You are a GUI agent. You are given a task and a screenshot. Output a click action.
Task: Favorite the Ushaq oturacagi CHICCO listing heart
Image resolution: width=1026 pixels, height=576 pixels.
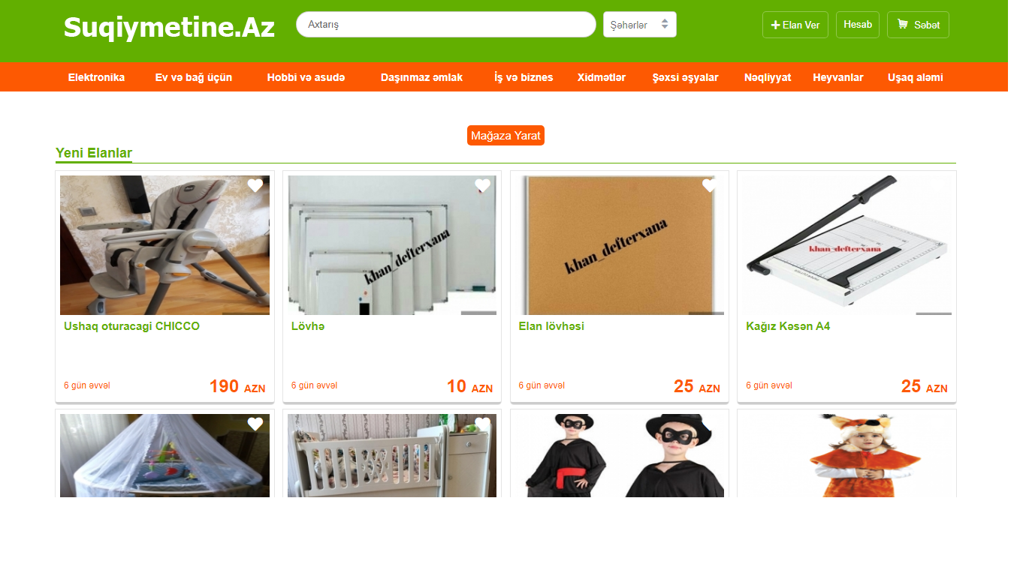[255, 185]
